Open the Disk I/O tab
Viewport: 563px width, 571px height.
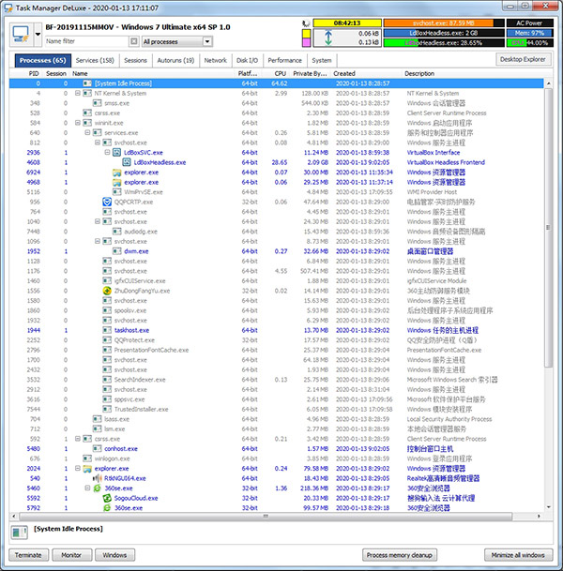pos(247,60)
